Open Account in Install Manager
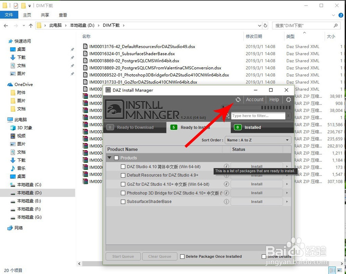This screenshot has height=274, width=346. [255, 100]
